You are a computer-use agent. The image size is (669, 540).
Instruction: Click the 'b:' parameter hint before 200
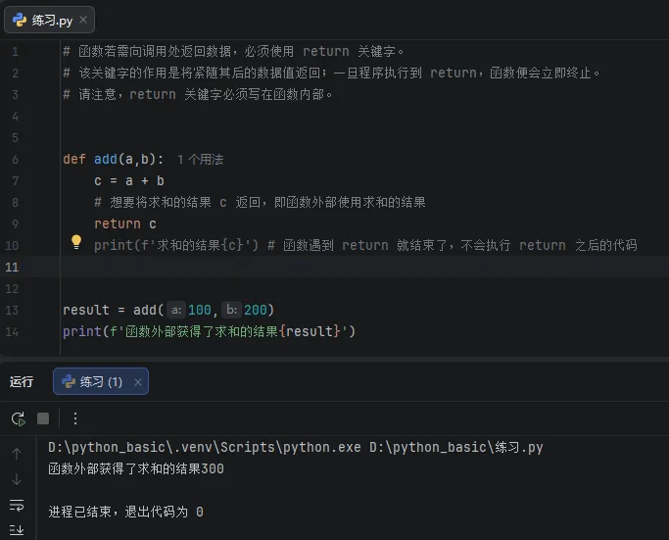[x=232, y=310]
